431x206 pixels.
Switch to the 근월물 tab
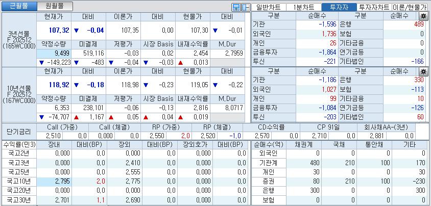19,6
